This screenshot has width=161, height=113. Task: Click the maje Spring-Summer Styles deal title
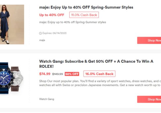click(x=86, y=7)
